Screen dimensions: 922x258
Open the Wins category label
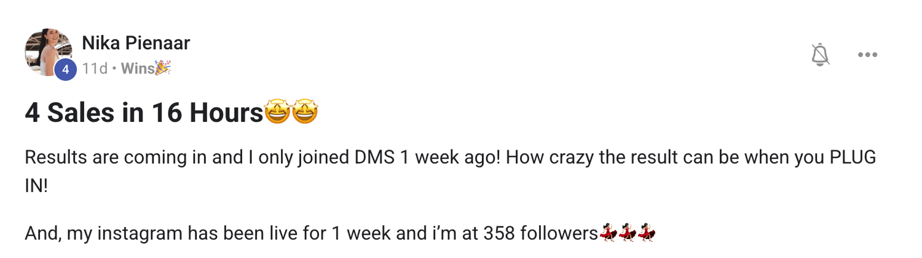tap(138, 69)
